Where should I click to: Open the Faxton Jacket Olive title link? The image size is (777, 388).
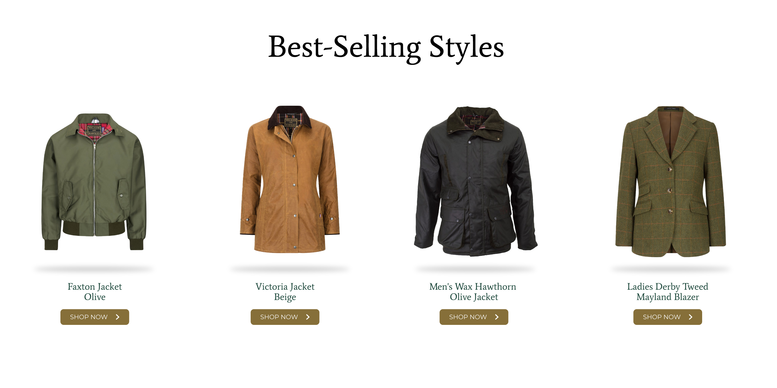point(95,292)
